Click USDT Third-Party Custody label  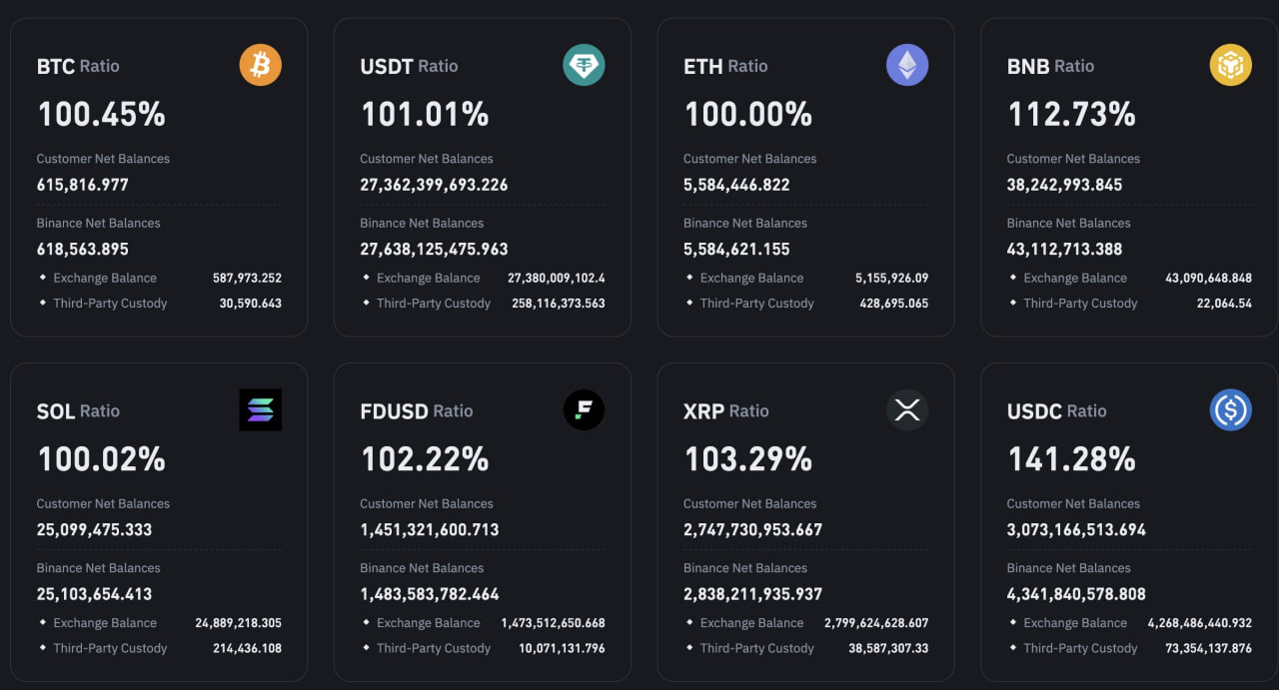coord(434,303)
